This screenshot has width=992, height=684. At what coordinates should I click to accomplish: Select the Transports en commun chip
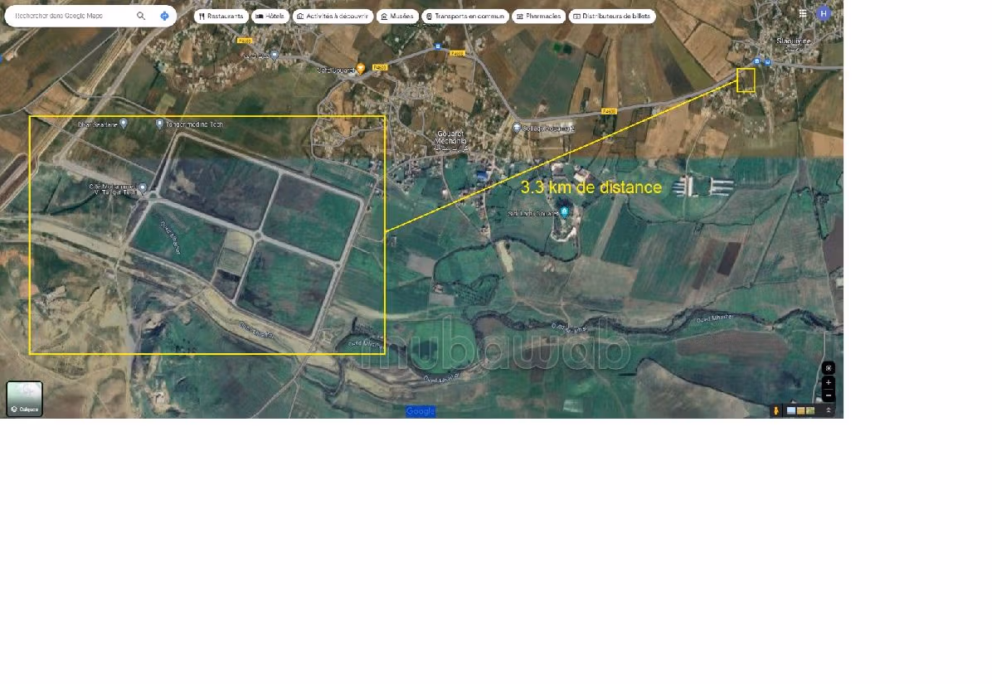[x=464, y=16]
